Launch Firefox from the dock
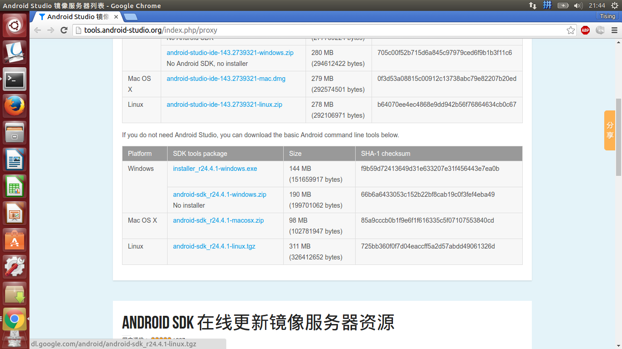Image resolution: width=622 pixels, height=349 pixels. 15,106
